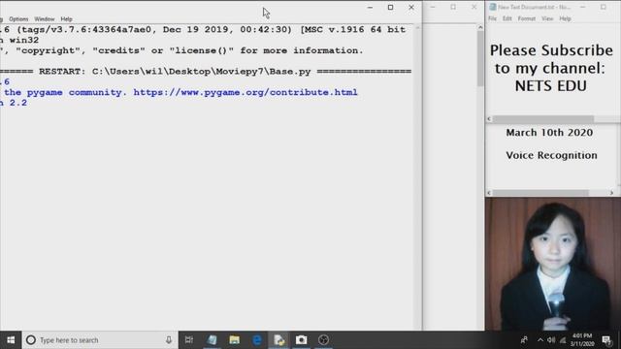Open Notepad's Format menu
The image size is (621, 349).
(x=527, y=18)
